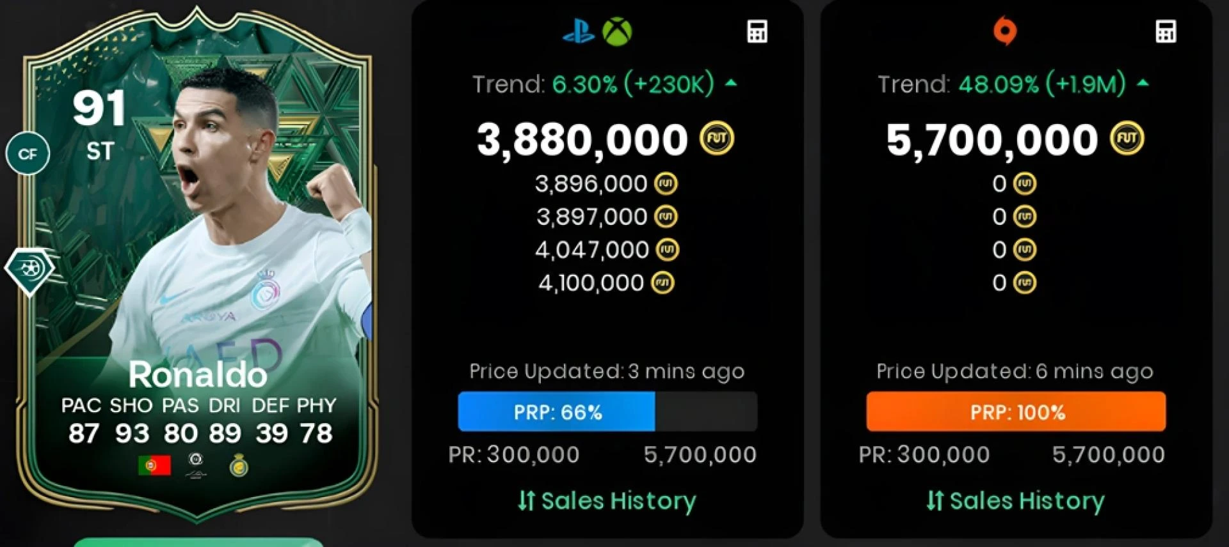This screenshot has width=1229, height=547.
Task: Click the orange PRP 100% bar
Action: (x=1016, y=412)
